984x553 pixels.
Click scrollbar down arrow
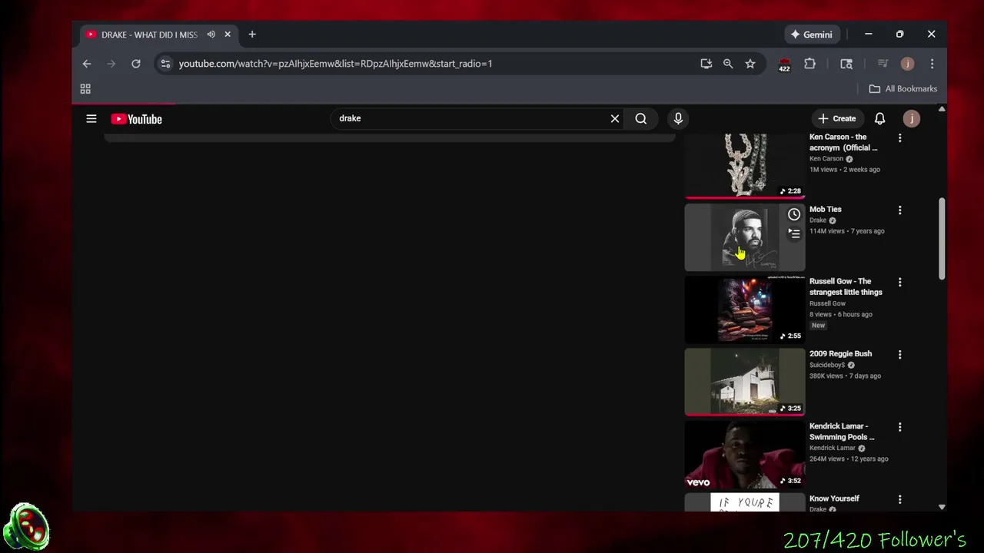click(x=942, y=508)
